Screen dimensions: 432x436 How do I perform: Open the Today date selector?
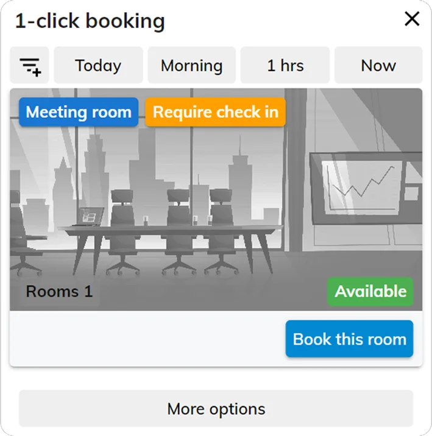98,66
